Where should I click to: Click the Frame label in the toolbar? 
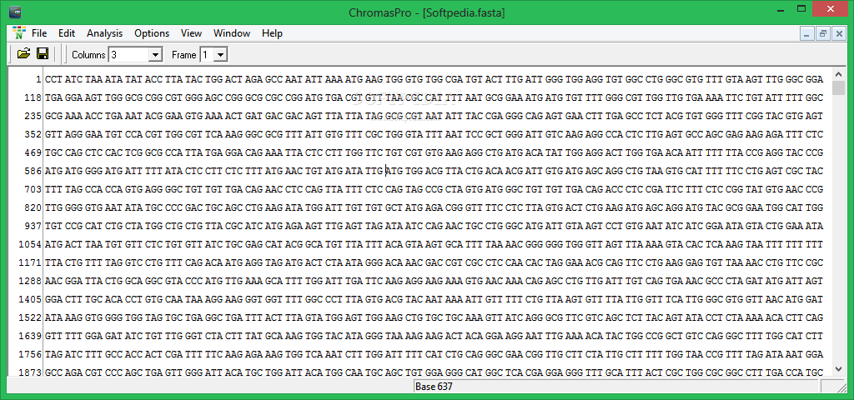click(x=184, y=55)
